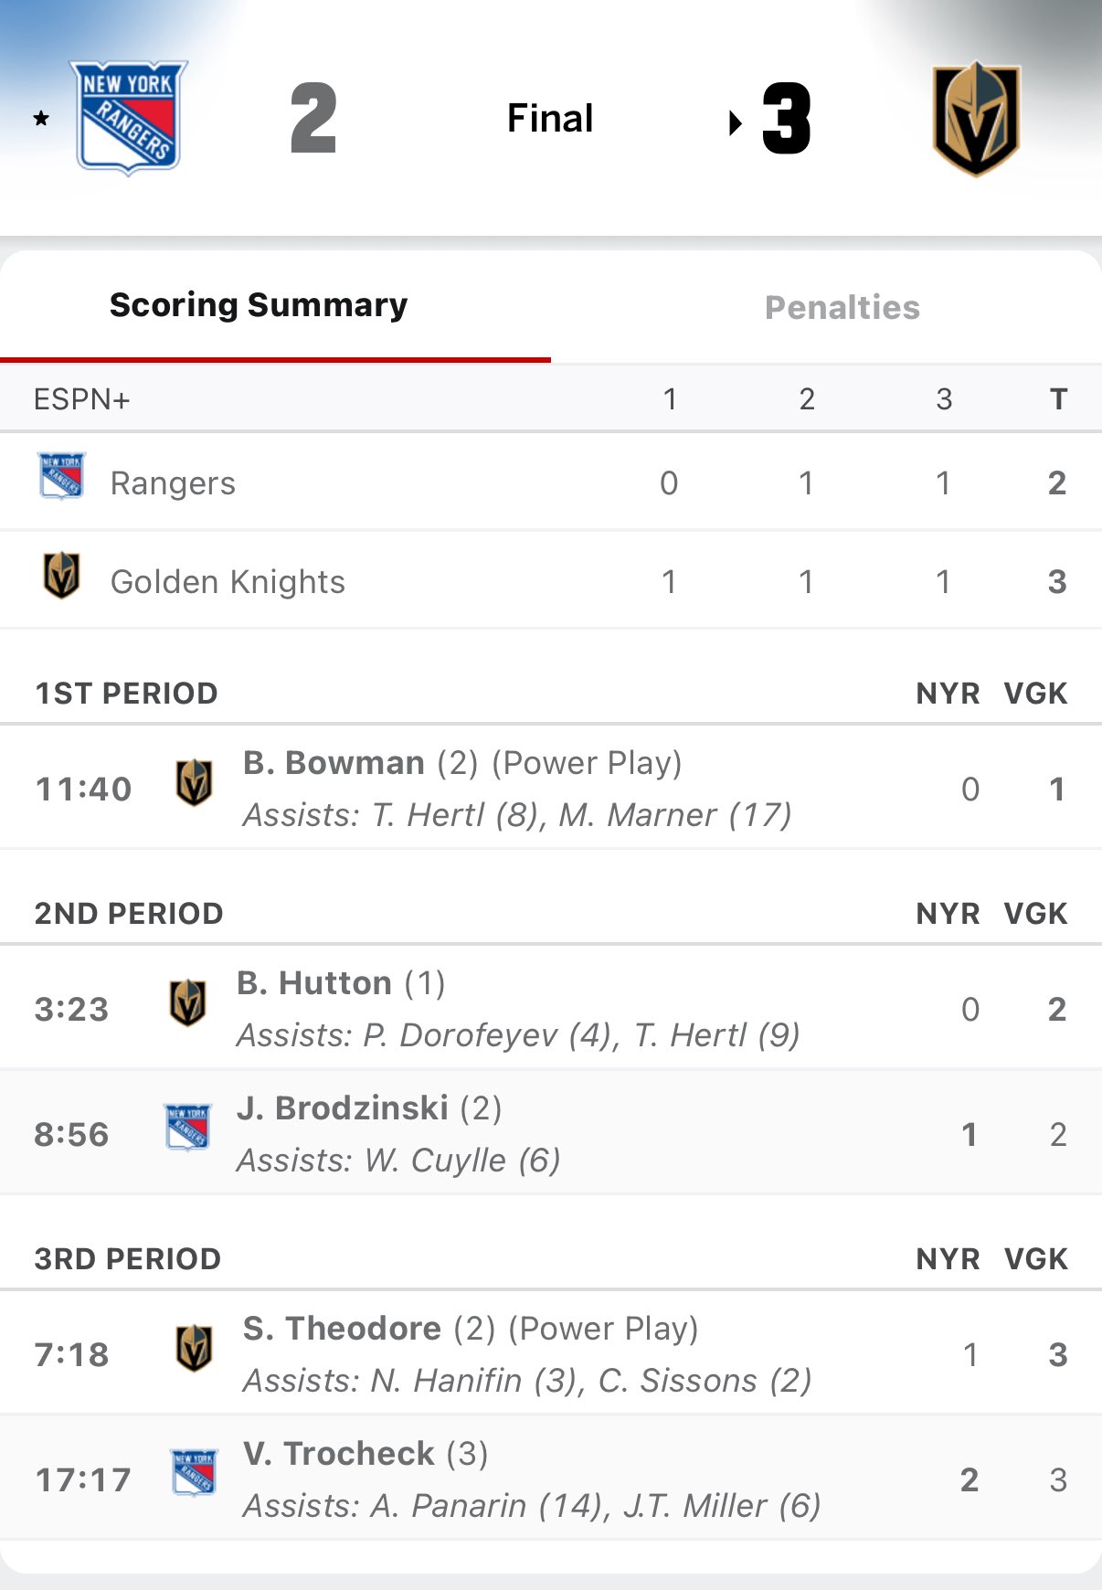Tap the Final game status text
Screen dimensions: 1102x1590
coord(550,119)
